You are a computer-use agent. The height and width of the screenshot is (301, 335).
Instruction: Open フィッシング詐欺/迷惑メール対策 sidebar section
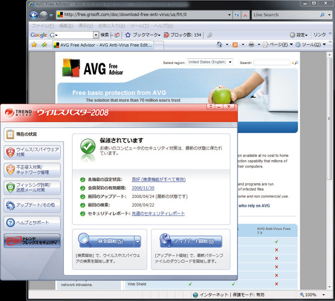32,187
